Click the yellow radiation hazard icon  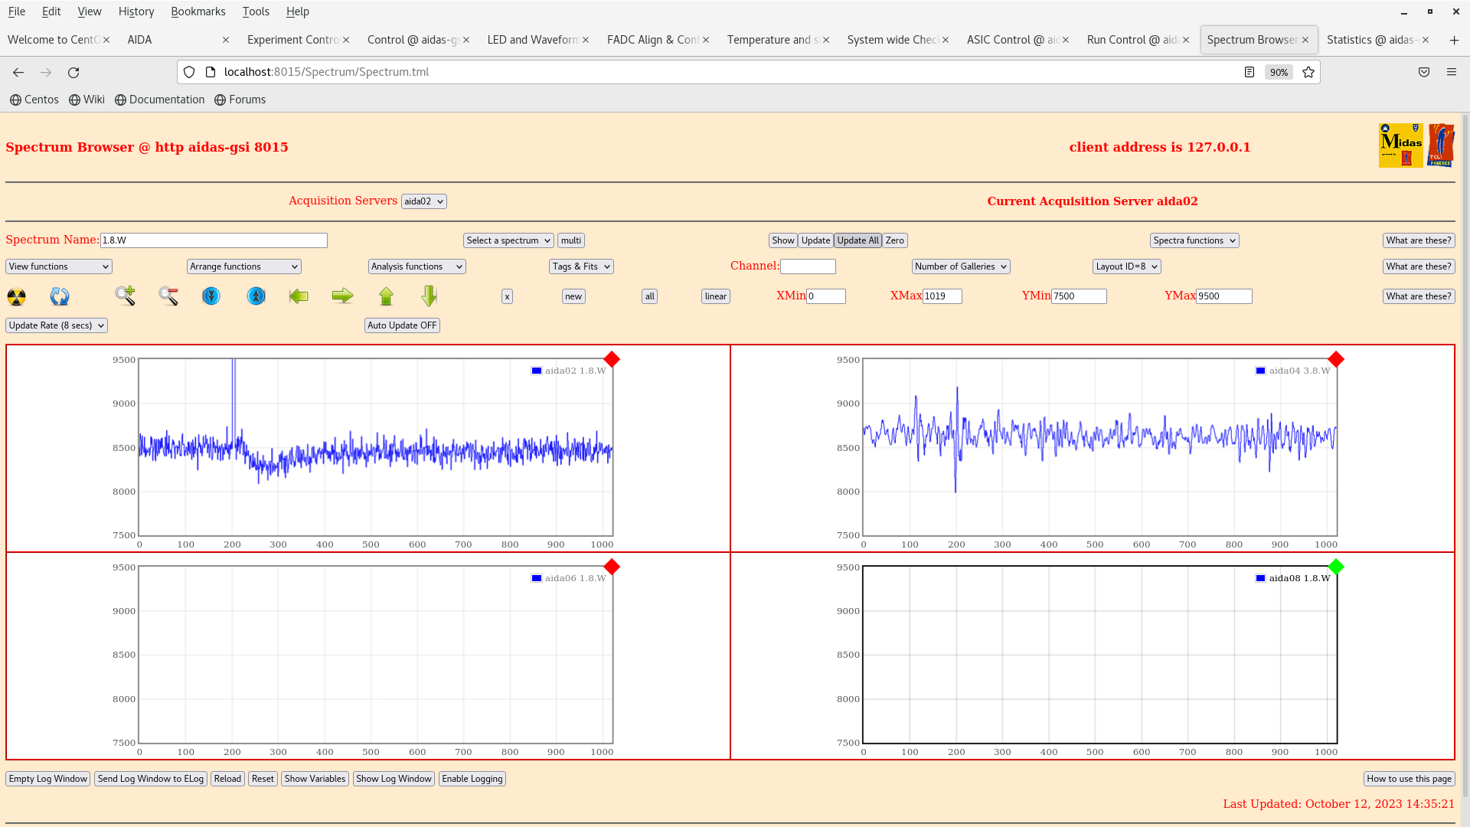point(16,296)
